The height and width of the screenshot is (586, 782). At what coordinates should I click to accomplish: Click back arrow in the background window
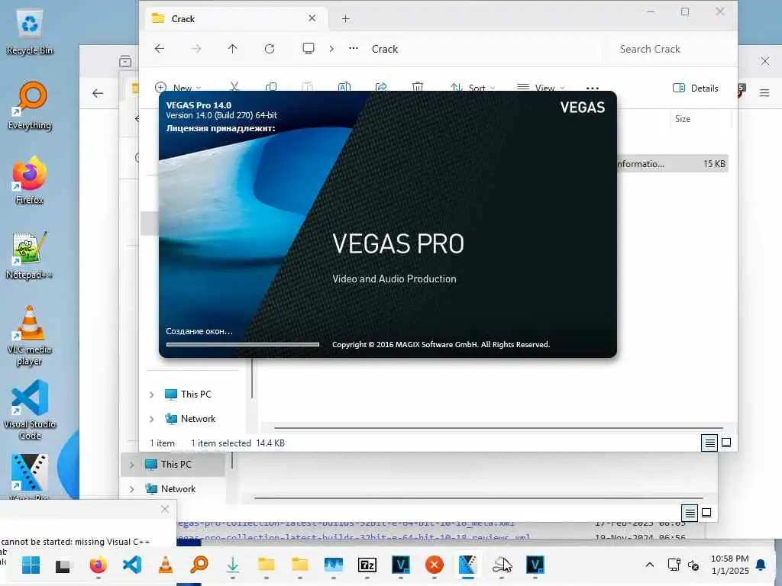click(x=98, y=93)
